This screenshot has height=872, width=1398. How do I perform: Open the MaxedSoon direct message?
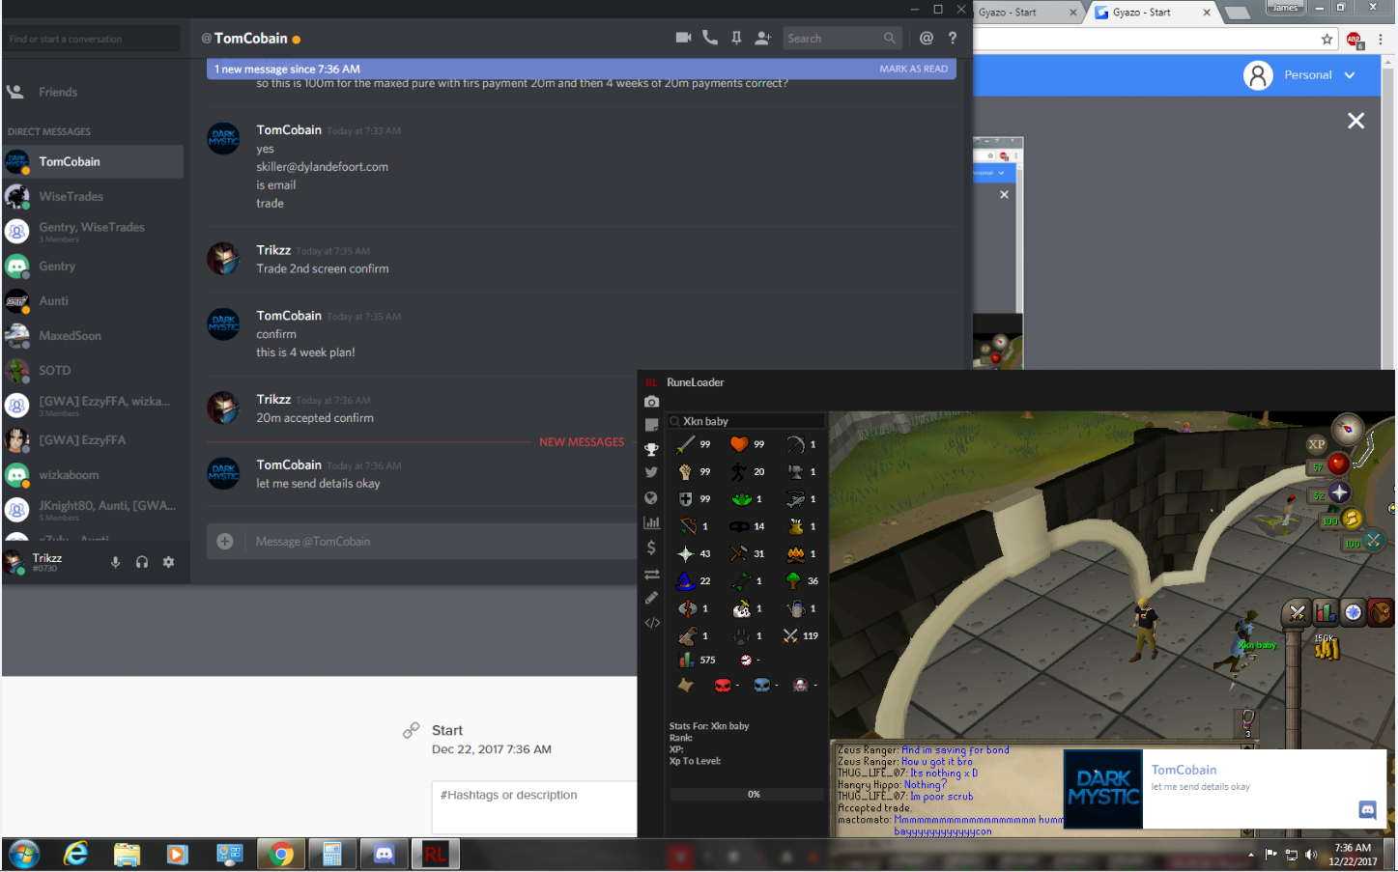click(x=93, y=335)
